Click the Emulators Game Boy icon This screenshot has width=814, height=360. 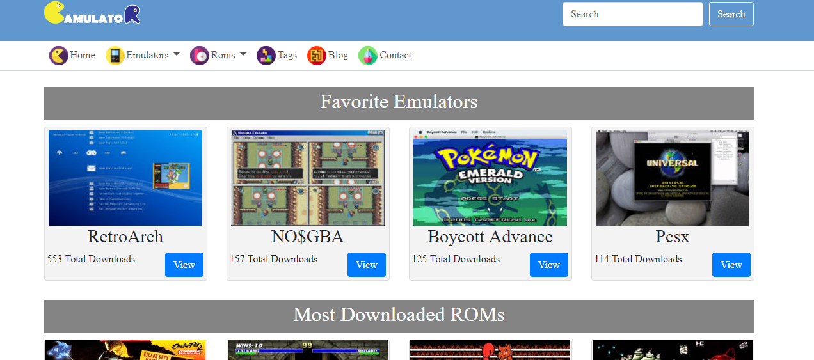coord(115,56)
